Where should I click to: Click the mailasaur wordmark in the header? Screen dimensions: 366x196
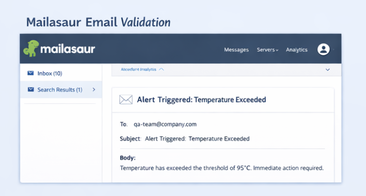coord(67,49)
